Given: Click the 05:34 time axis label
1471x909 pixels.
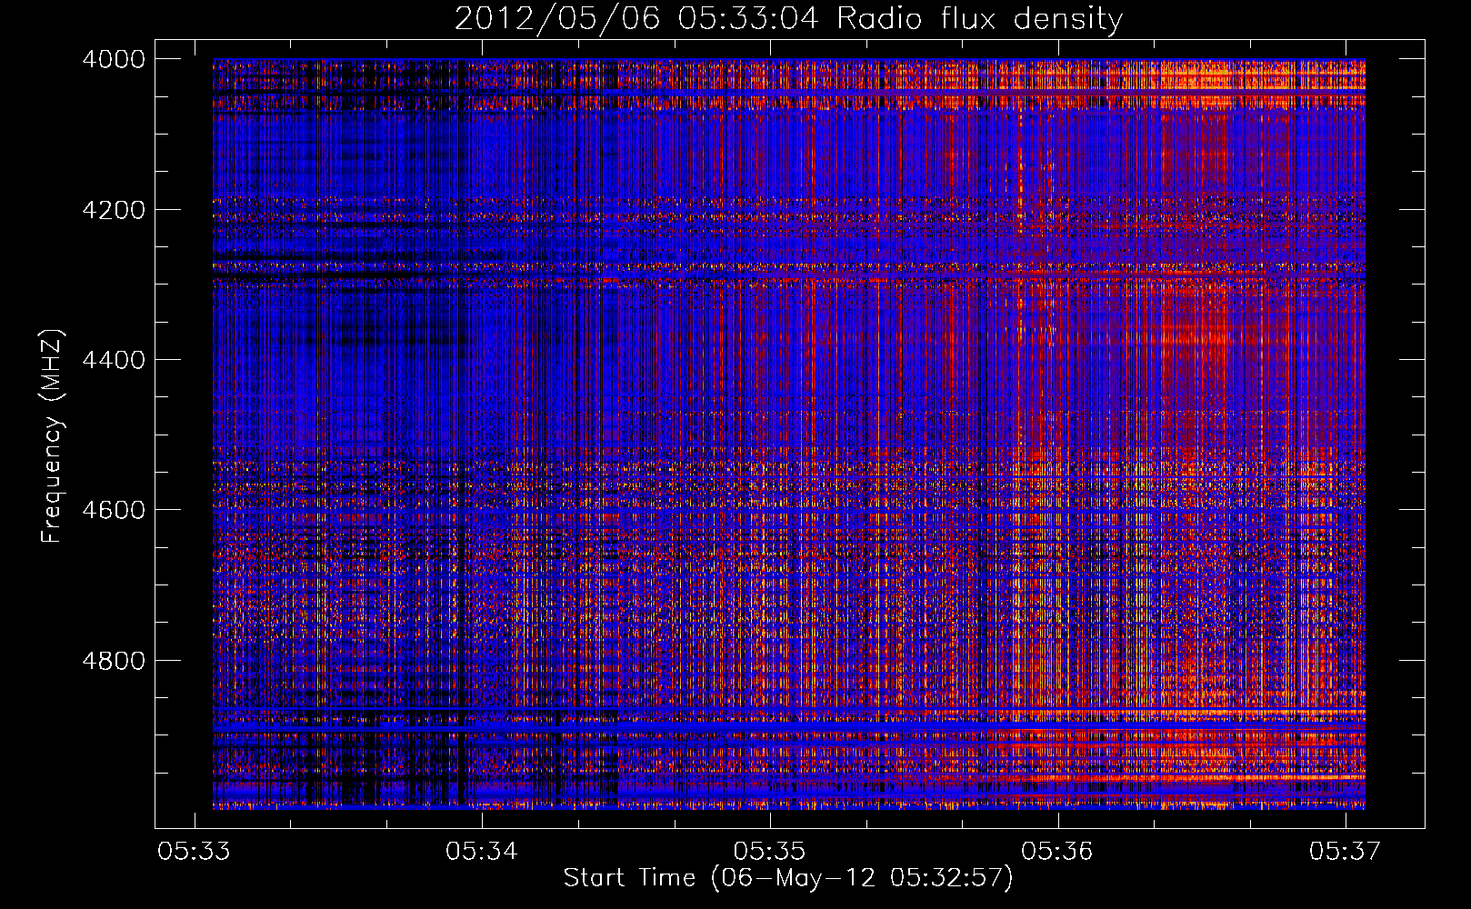Looking at the screenshot, I should [x=482, y=851].
